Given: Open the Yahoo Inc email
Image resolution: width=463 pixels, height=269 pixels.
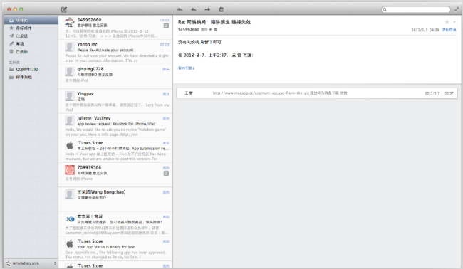Looking at the screenshot, I should point(115,52).
